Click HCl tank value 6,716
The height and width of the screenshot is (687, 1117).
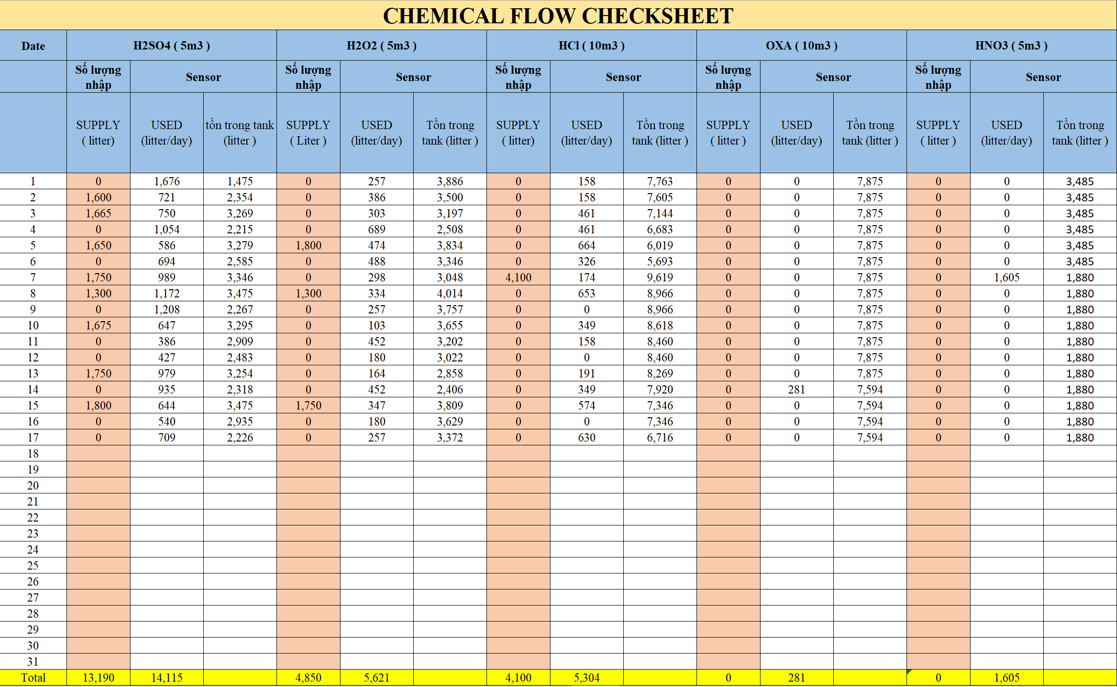pyautogui.click(x=660, y=438)
